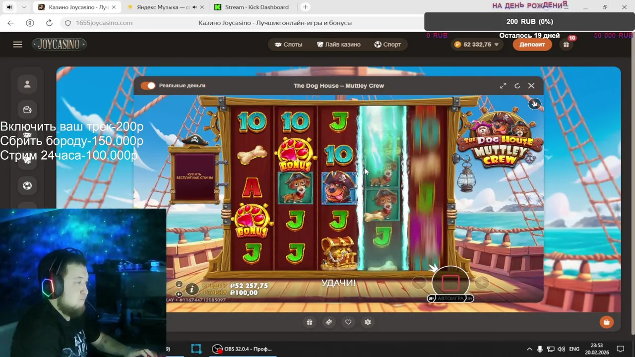Stop the spin with the red square button
Screen dimensions: 635x357
(x=450, y=283)
